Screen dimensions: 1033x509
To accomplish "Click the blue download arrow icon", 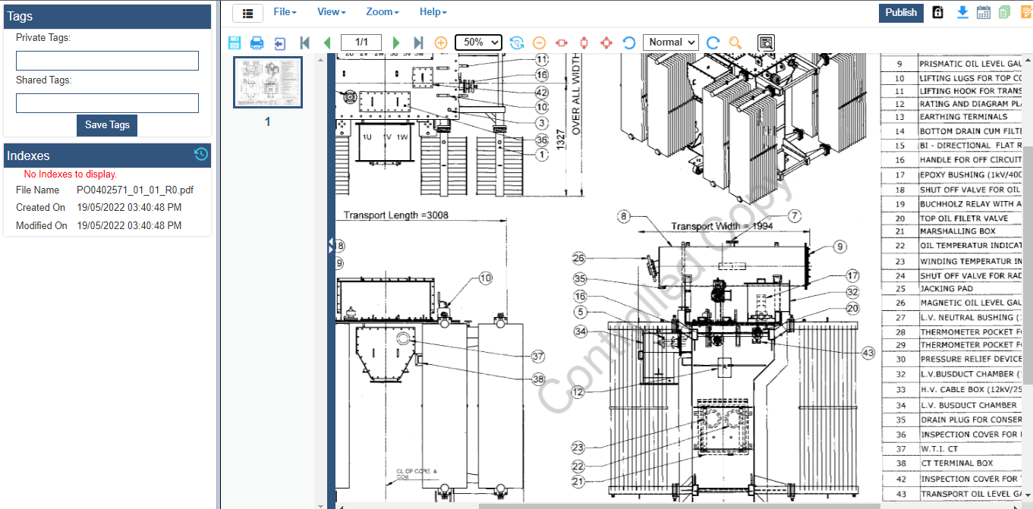I will tap(962, 12).
